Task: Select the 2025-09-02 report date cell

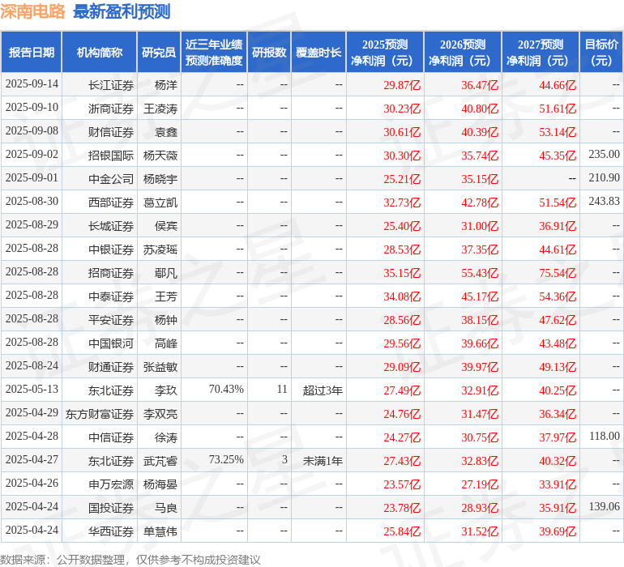Action: (32, 155)
